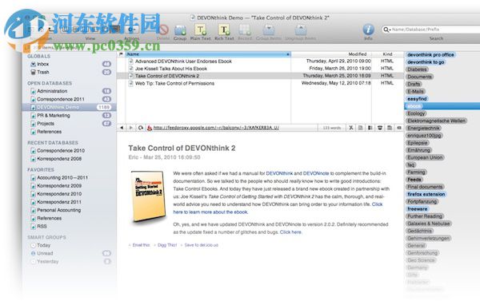Image resolution: width=480 pixels, height=301 pixels.
Task: Follow the DEVONnote link in article
Action: [316, 173]
